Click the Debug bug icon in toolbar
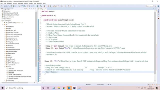Viewport: 160px width, 90px height. pos(34,6)
